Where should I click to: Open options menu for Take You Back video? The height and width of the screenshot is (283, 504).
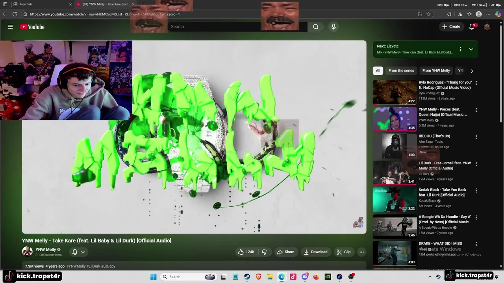click(x=476, y=190)
